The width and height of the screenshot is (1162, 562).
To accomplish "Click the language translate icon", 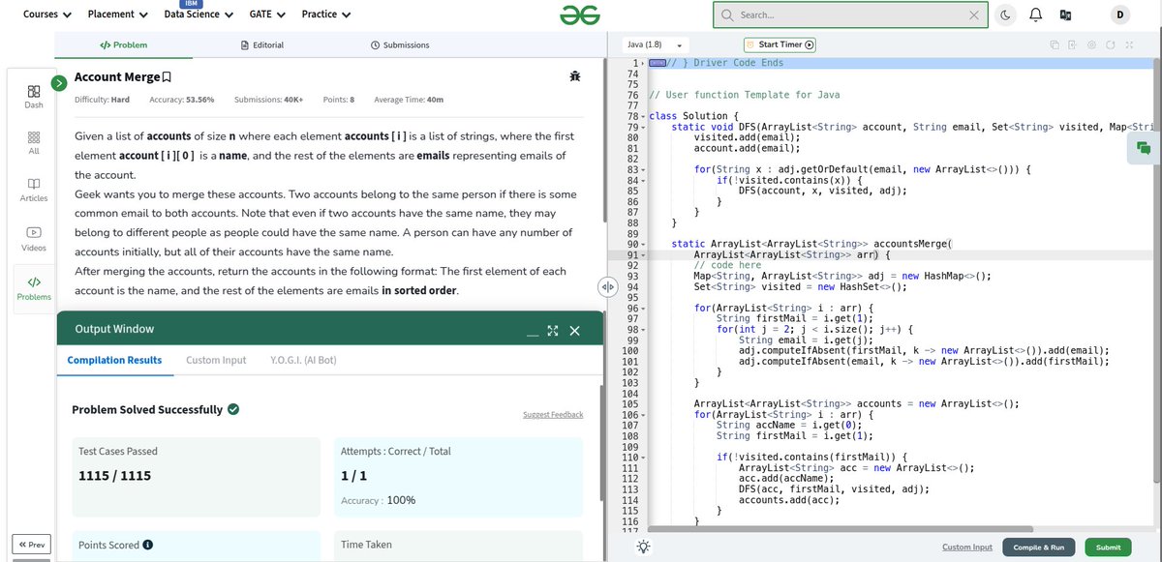I will pos(1065,15).
